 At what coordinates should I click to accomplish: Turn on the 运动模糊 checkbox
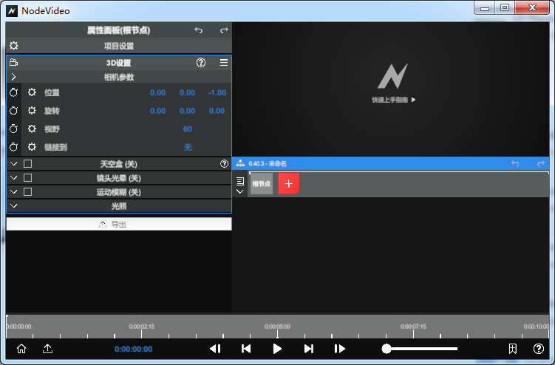click(x=28, y=192)
